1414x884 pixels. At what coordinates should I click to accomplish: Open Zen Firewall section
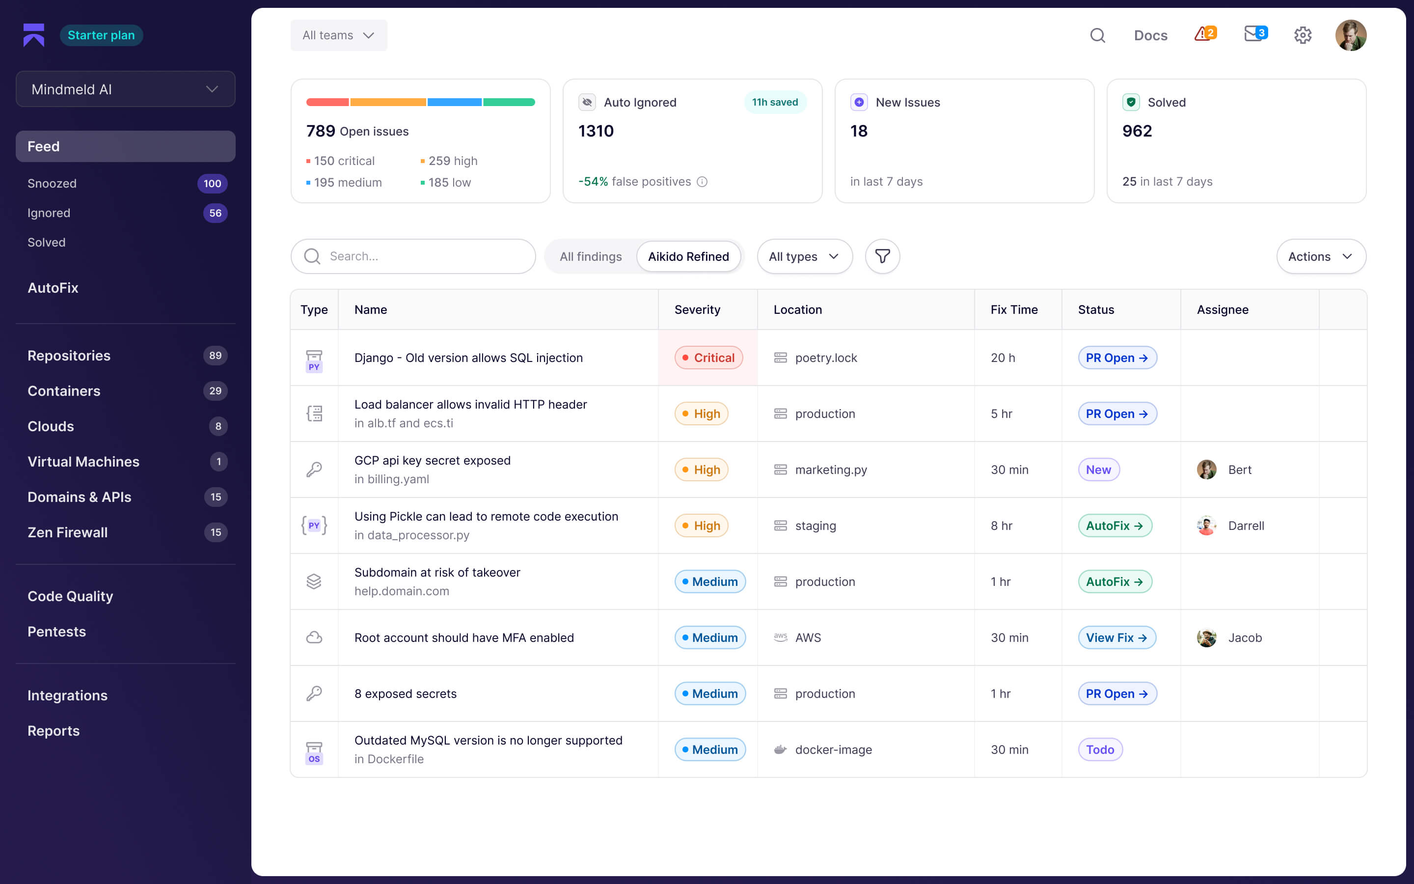tap(67, 532)
